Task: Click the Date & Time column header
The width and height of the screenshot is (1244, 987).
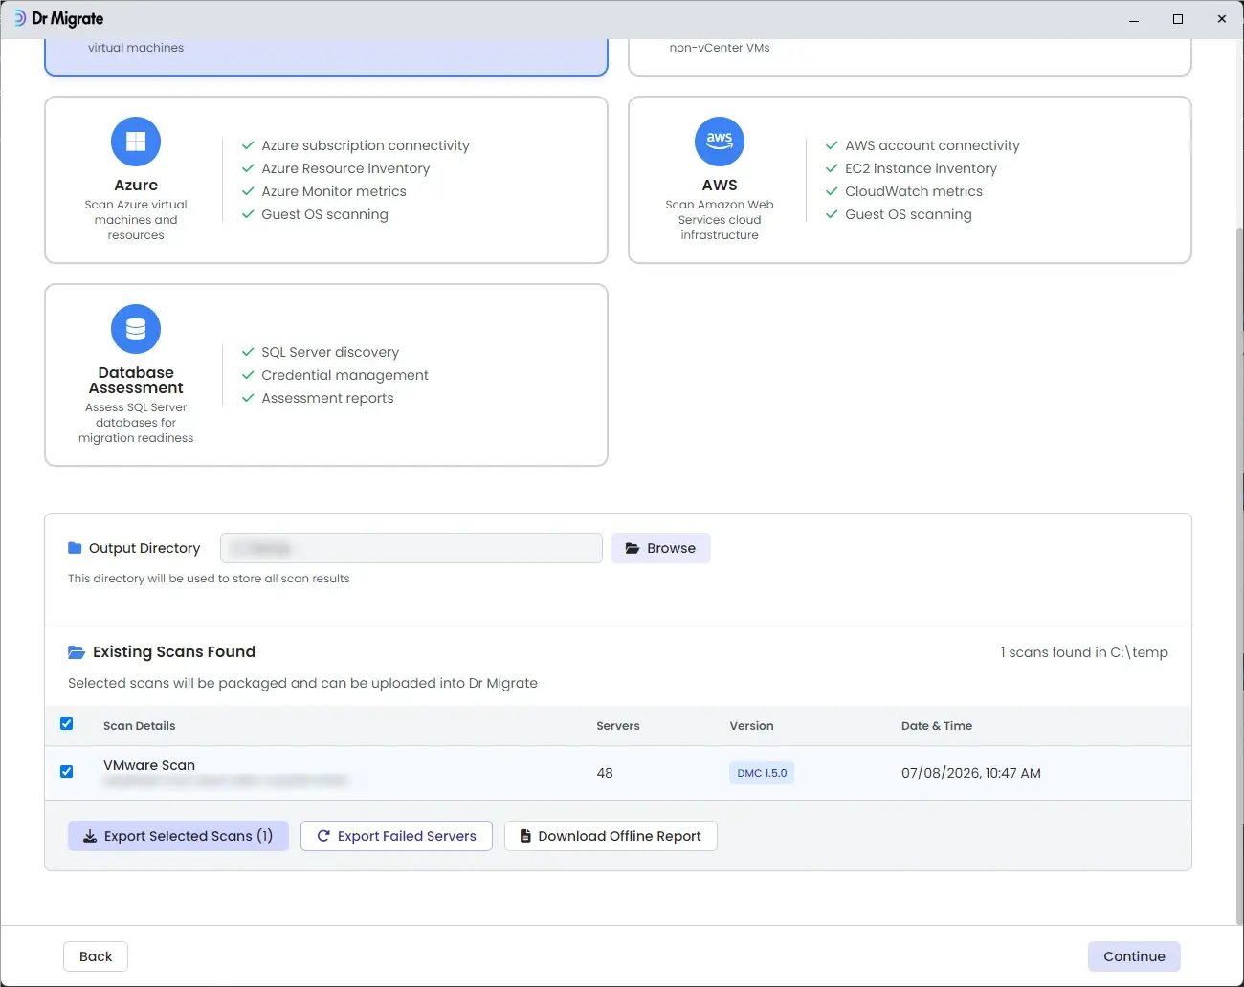Action: click(937, 726)
